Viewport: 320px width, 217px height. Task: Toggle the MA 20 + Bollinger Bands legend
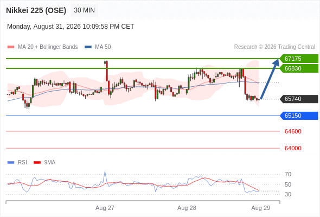pyautogui.click(x=48, y=47)
